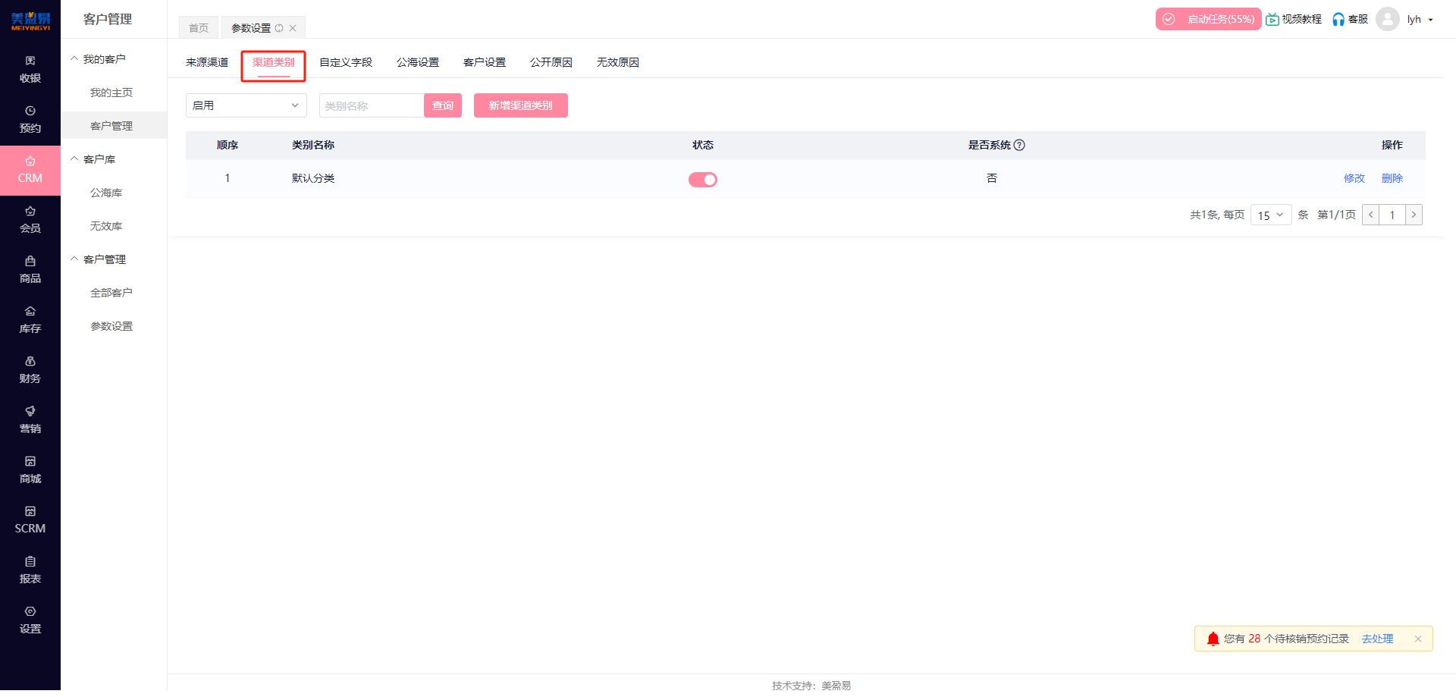
Task: Click the help icon beside 是否系统
Action: point(1019,145)
